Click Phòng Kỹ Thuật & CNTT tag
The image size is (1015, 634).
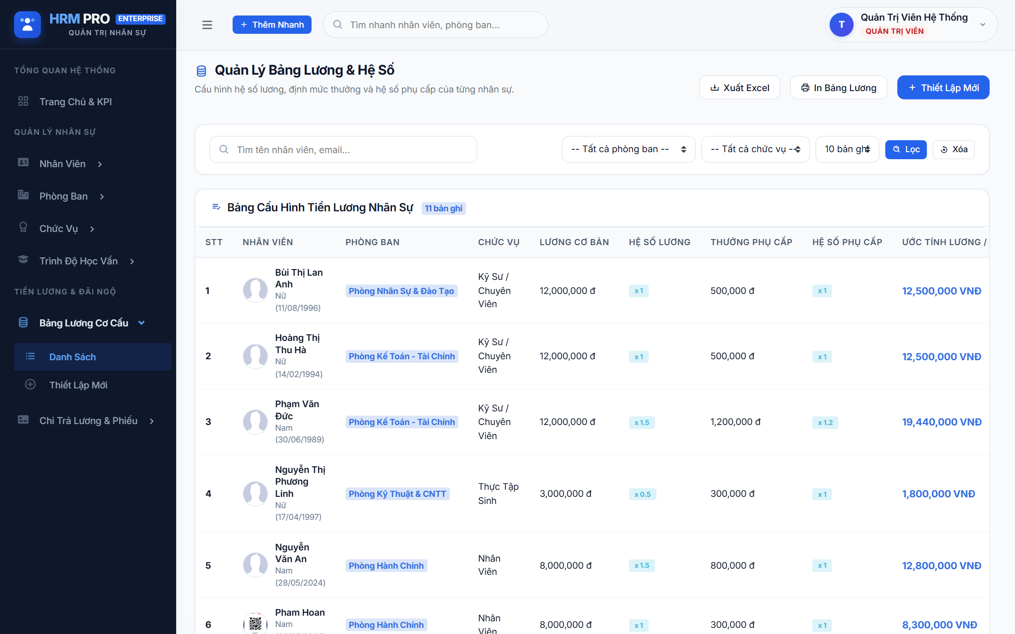(x=398, y=494)
